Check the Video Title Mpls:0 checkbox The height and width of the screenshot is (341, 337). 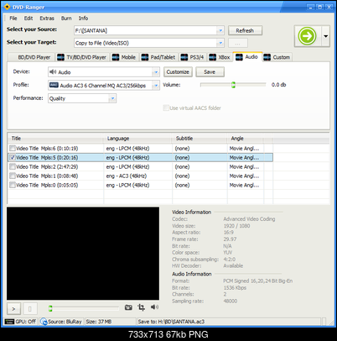[13, 185]
